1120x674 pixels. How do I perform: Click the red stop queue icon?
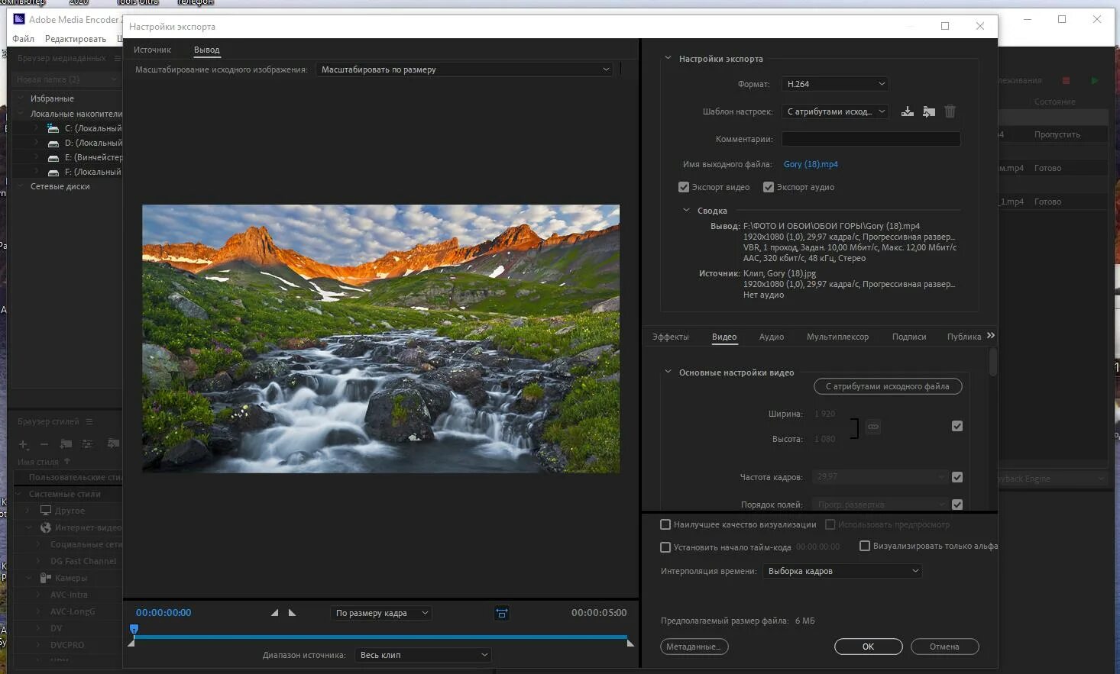pyautogui.click(x=1066, y=80)
